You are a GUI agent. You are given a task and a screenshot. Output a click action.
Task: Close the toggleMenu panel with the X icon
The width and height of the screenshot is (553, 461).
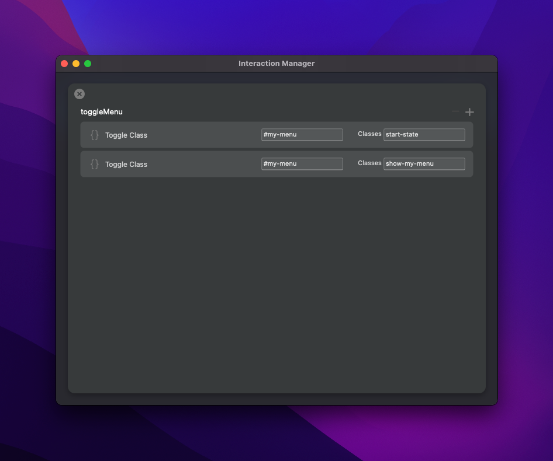point(80,94)
